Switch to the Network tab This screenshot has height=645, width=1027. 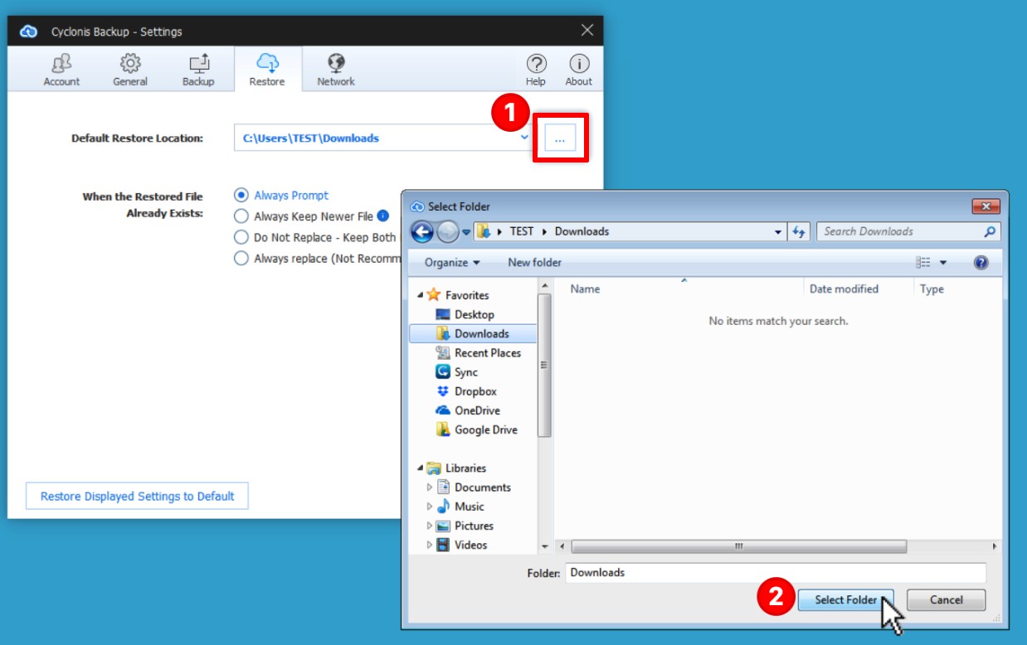(335, 70)
